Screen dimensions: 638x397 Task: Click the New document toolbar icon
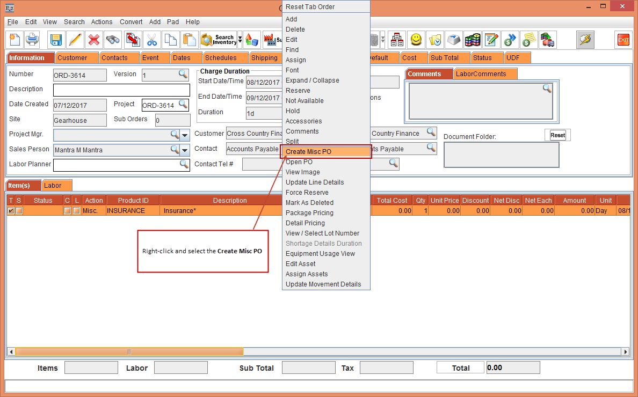pos(15,40)
